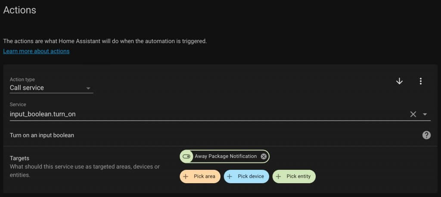Focus the Service field showing input_boolean.turn_on
This screenshot has height=197, width=441.
[x=220, y=114]
